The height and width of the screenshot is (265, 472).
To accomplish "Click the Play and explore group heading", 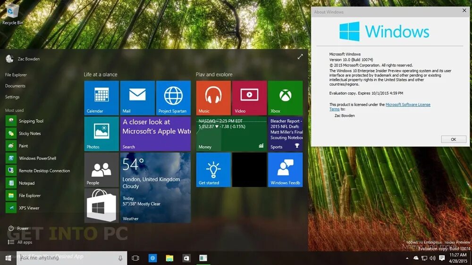I will pyautogui.click(x=214, y=75).
